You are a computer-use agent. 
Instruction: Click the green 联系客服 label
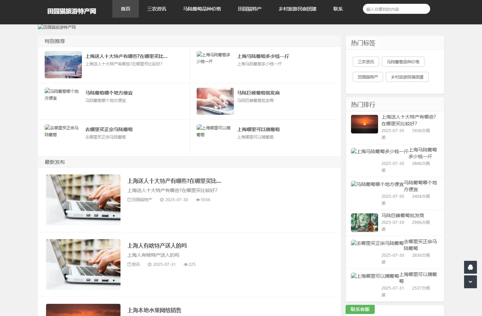click(x=360, y=309)
